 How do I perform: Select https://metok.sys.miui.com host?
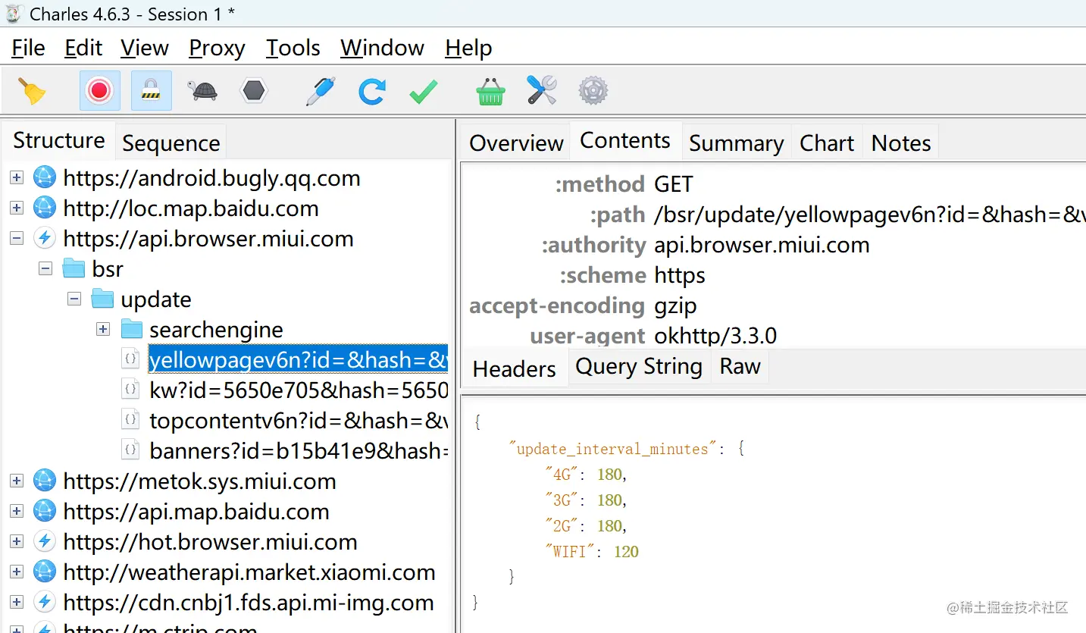[199, 481]
